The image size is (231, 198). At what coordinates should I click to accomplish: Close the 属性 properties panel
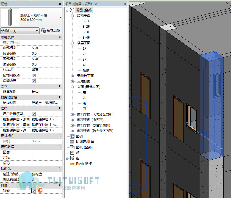(60, 4)
